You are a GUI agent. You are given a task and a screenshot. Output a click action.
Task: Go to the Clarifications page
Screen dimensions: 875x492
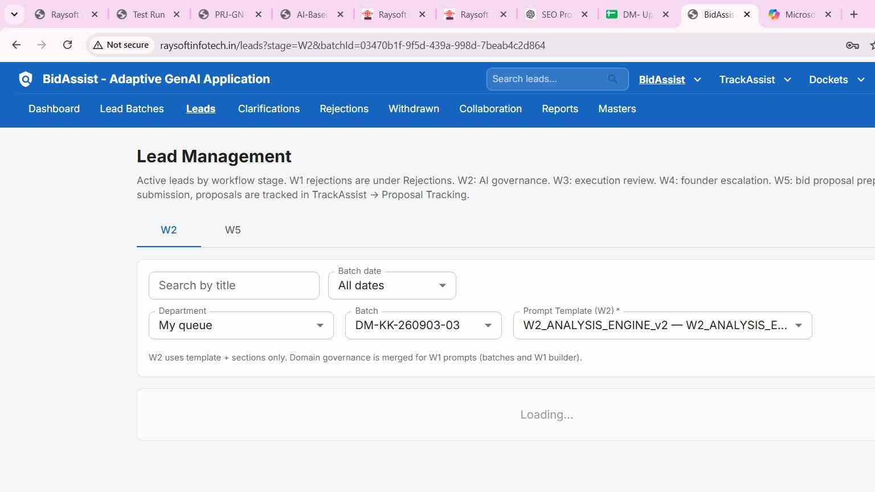[x=269, y=109]
